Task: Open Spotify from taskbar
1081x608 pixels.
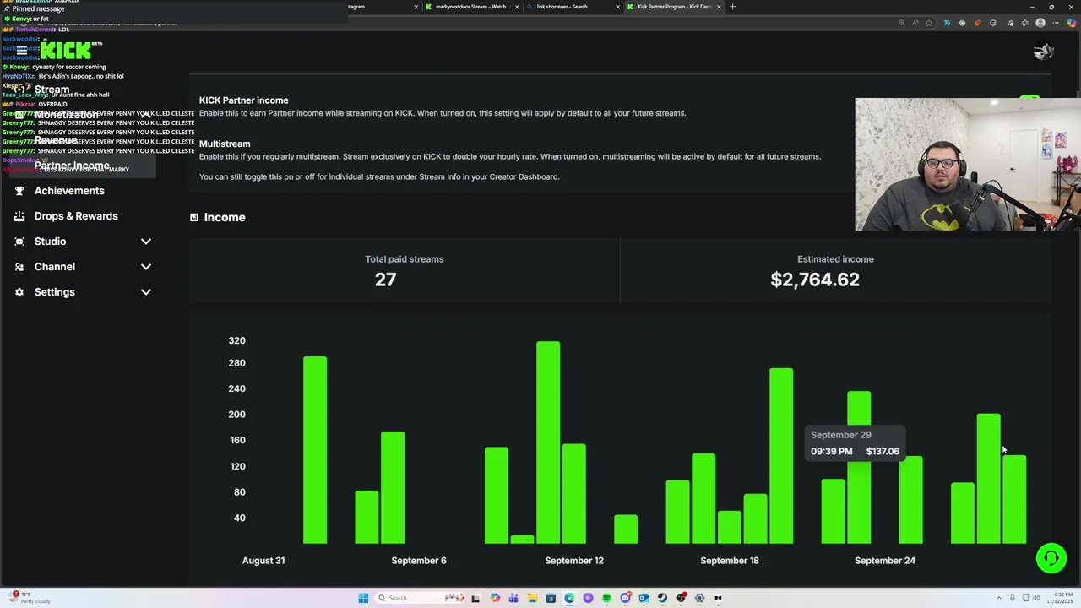Action: (606, 598)
